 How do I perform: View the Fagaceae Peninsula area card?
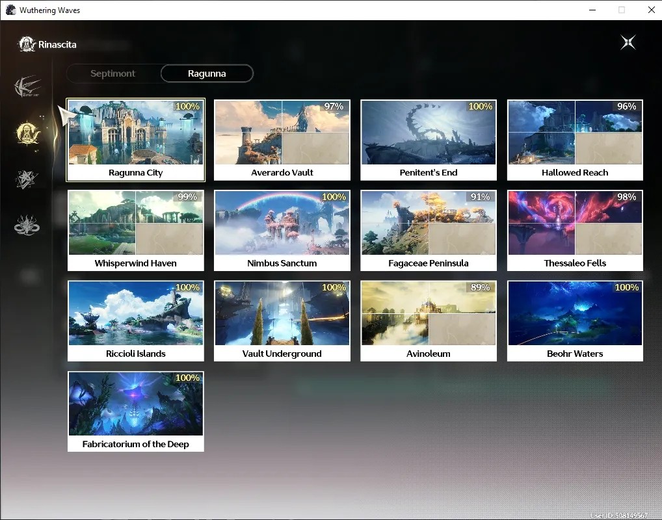[429, 231]
